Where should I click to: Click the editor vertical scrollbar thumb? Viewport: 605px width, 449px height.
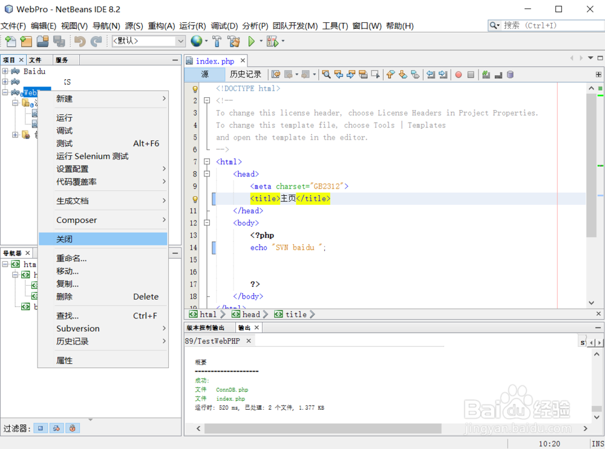pyautogui.click(x=591, y=165)
